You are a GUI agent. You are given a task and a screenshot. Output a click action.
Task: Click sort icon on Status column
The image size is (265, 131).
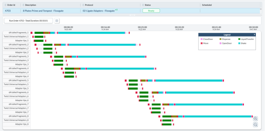[143, 5]
